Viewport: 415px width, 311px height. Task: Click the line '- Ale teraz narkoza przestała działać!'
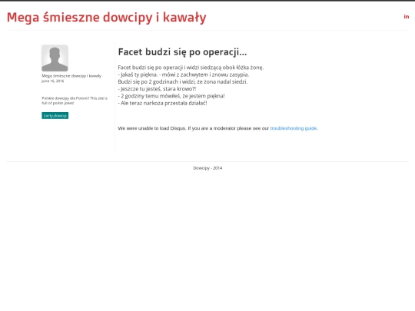[162, 103]
